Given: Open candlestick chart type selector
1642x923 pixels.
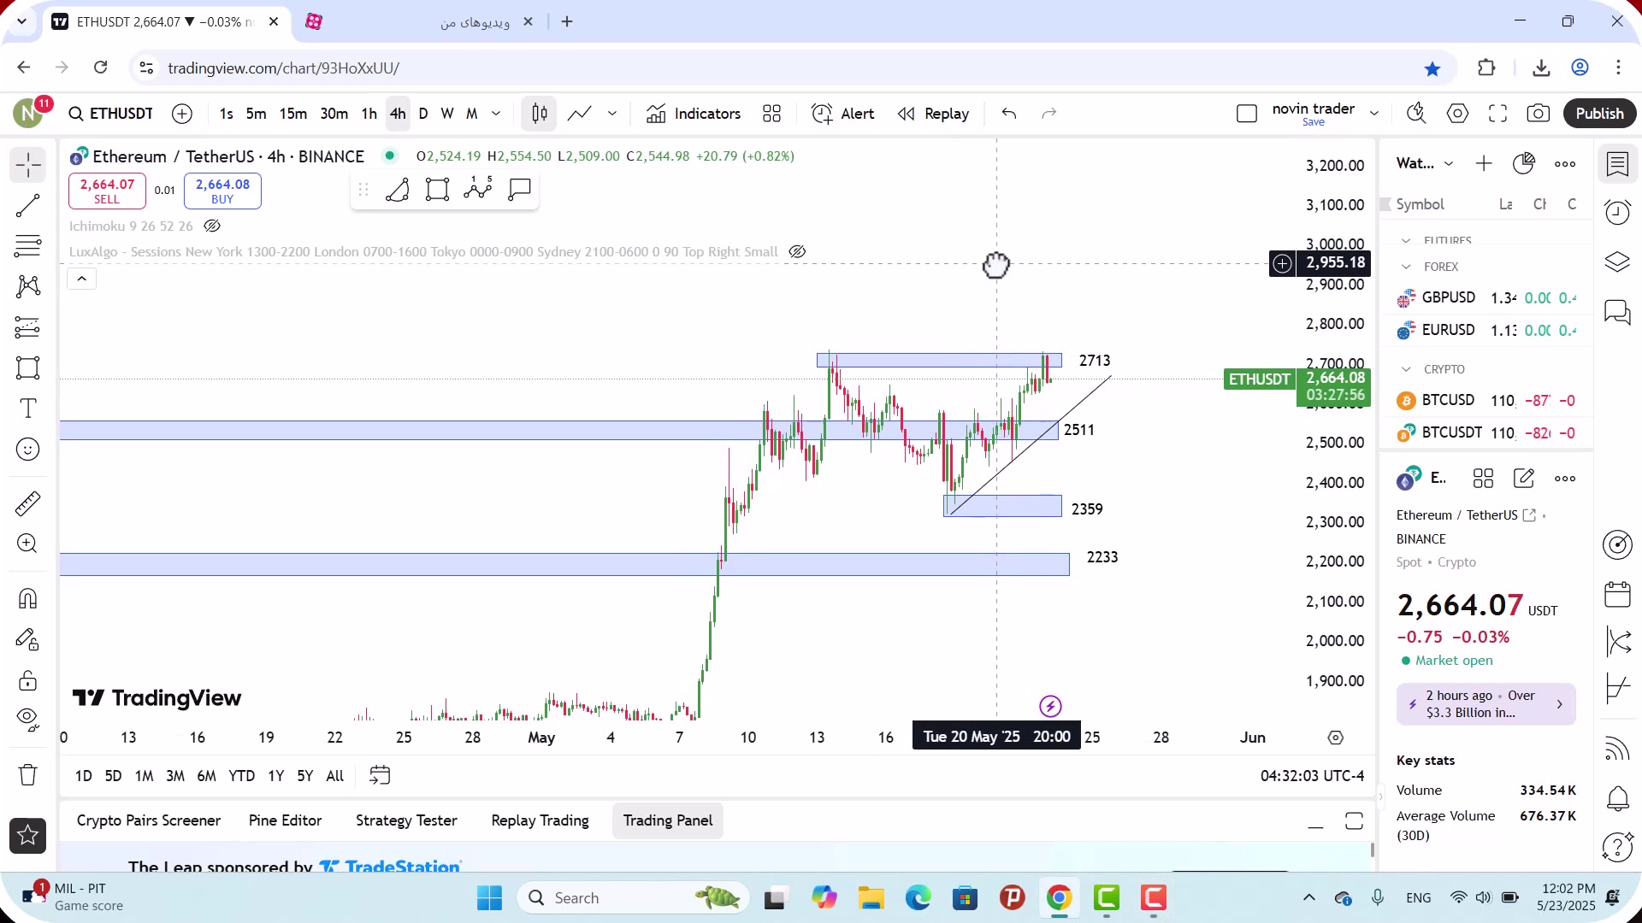Looking at the screenshot, I should [540, 114].
